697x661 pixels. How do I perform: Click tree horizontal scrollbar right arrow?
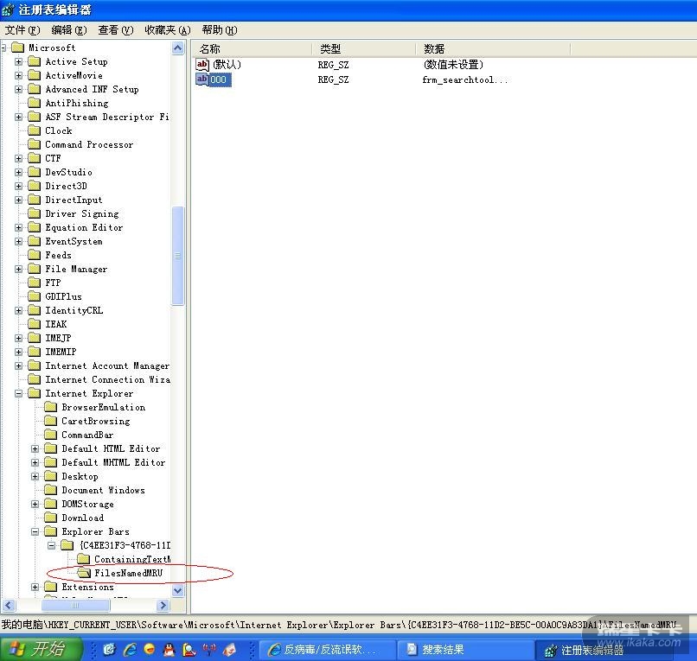tap(163, 605)
